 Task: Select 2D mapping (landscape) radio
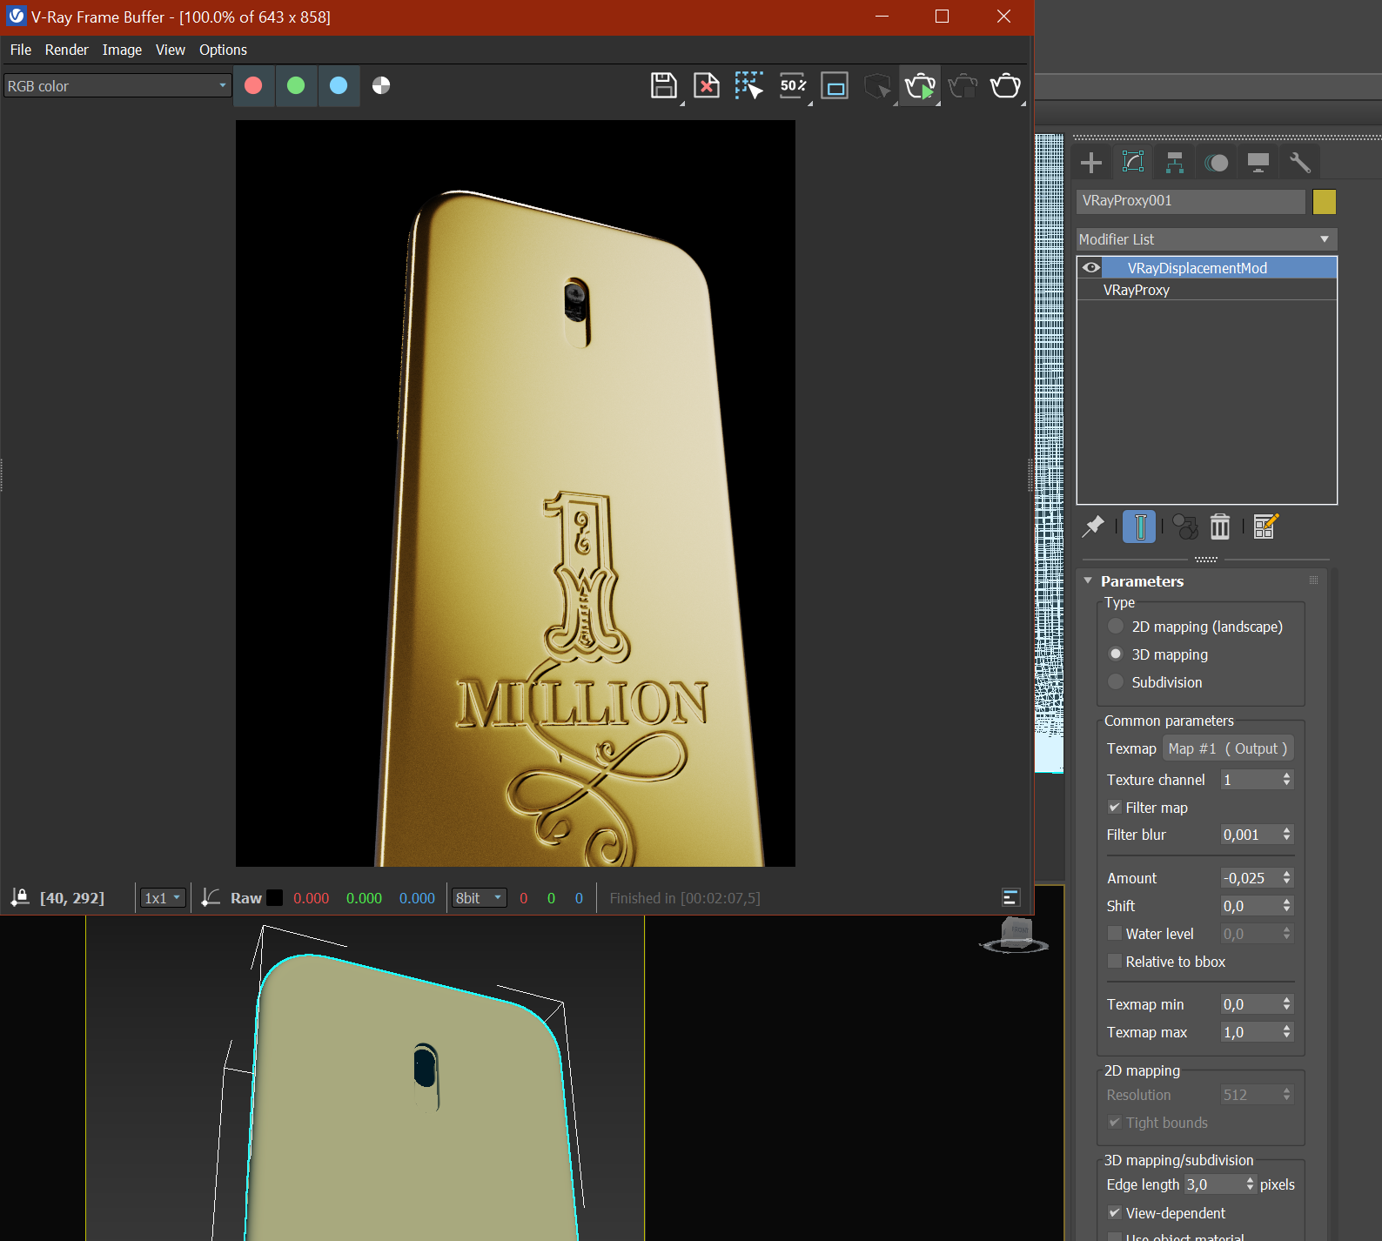click(1116, 627)
